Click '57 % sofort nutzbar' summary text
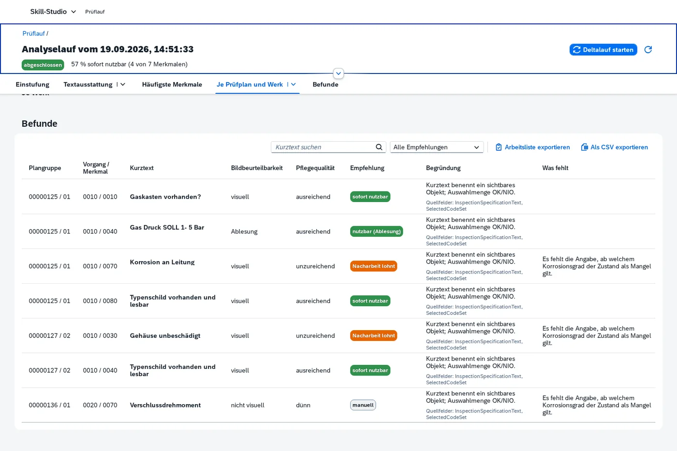 (x=129, y=64)
